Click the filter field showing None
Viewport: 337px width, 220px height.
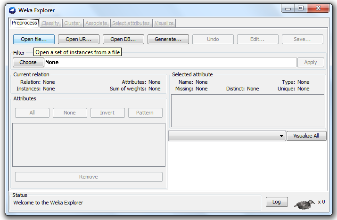[171, 62]
